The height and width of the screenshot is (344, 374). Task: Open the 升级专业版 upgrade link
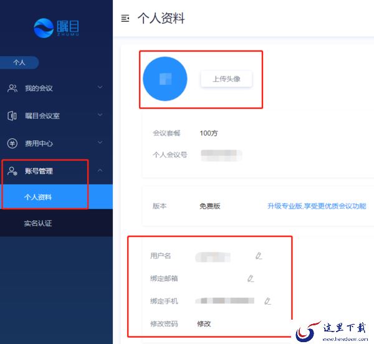coord(317,206)
